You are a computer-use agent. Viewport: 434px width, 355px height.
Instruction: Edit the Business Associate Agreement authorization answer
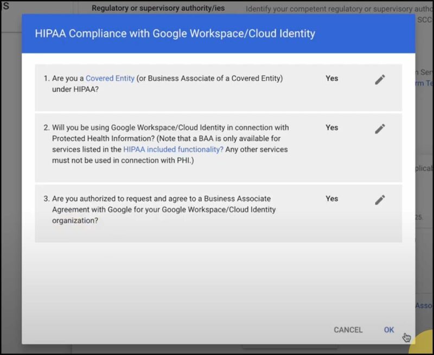pos(380,199)
